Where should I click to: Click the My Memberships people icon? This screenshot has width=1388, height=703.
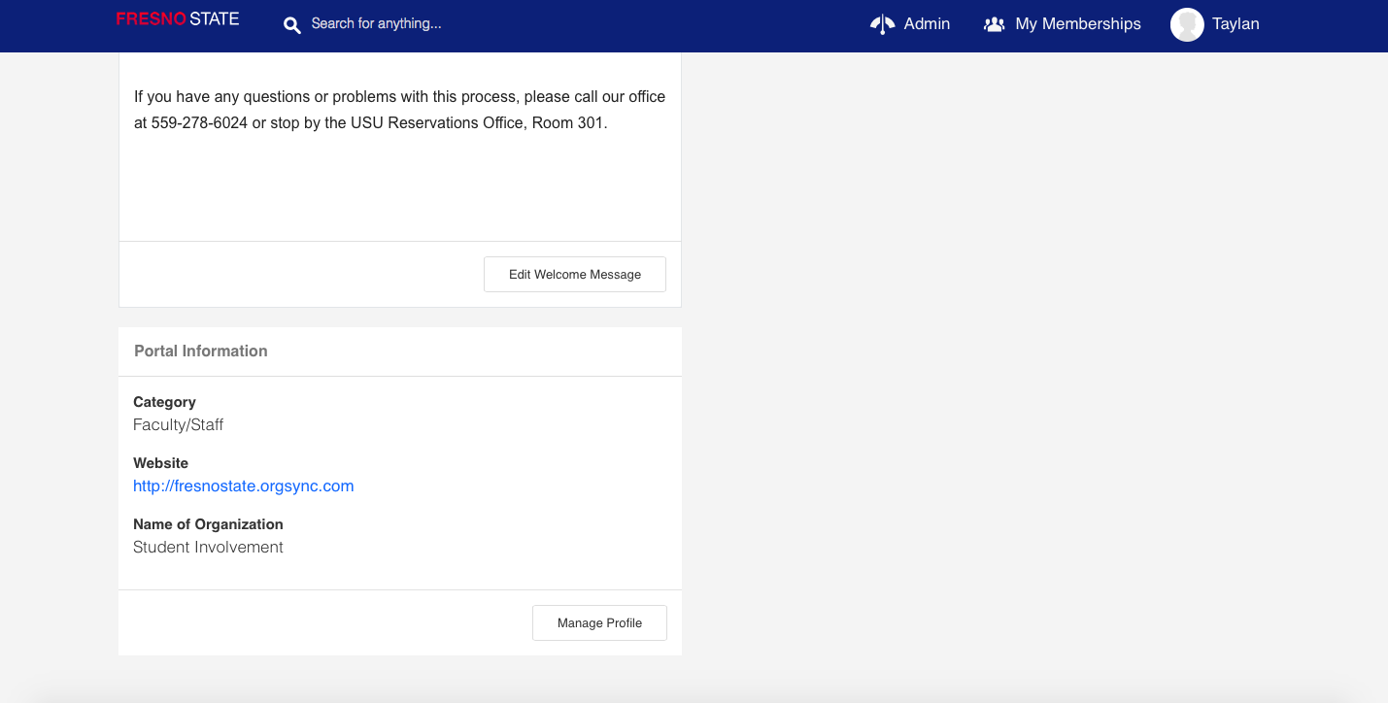tap(994, 24)
